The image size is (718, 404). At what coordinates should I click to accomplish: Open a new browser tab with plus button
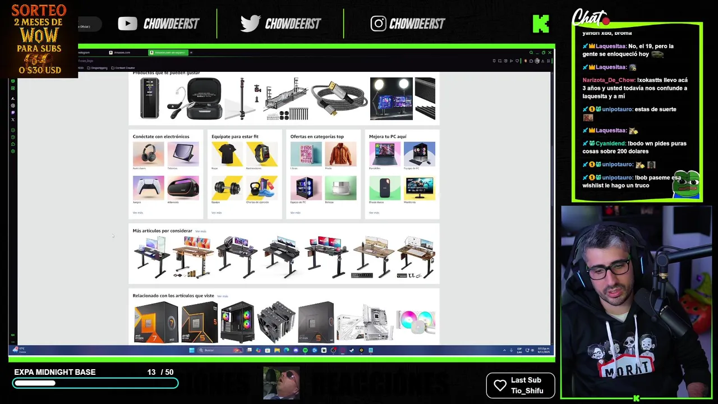191,52
